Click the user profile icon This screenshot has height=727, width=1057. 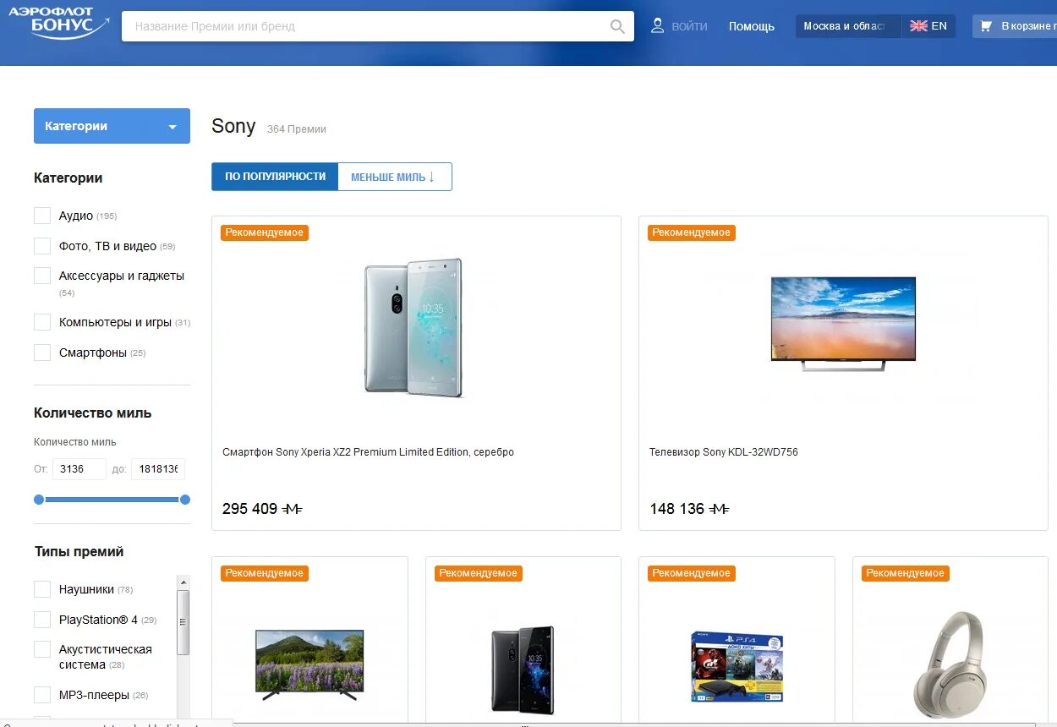[657, 25]
